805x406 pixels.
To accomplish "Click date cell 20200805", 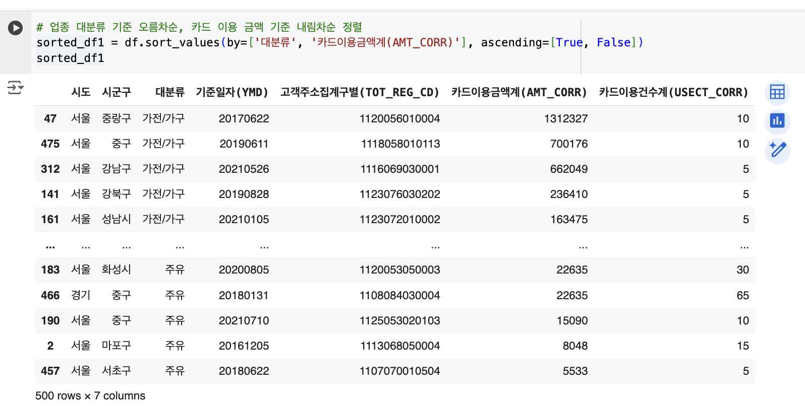I will pos(244,270).
